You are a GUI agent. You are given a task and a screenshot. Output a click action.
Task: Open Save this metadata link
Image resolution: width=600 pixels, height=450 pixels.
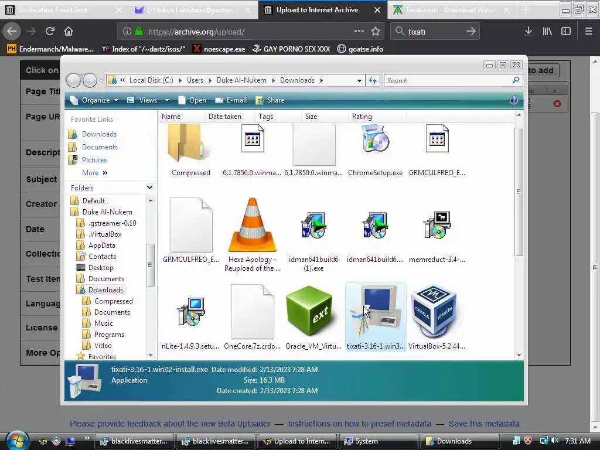pos(484,424)
